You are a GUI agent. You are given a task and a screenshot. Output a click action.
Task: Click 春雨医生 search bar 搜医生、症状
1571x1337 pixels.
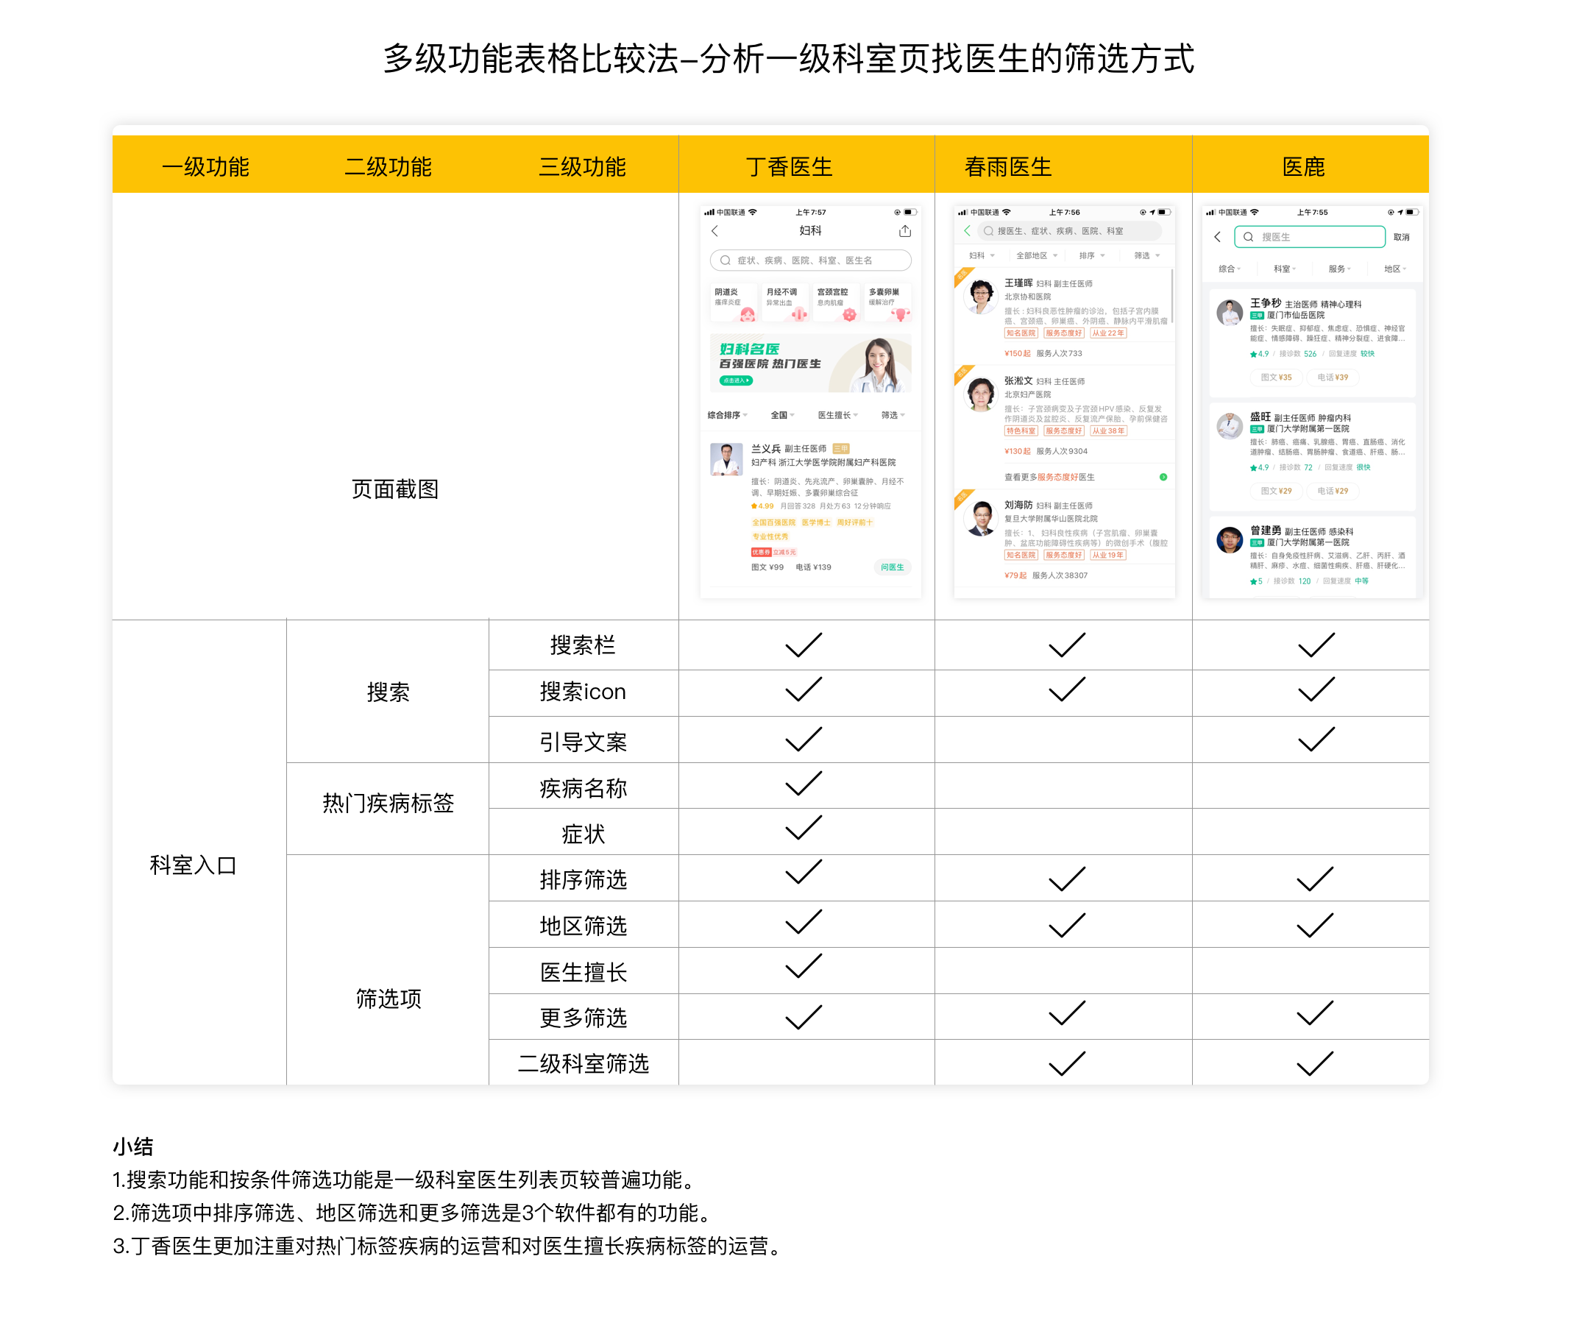pyautogui.click(x=1068, y=230)
